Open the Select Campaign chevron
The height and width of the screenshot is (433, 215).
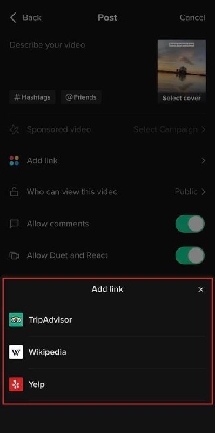[x=204, y=129]
